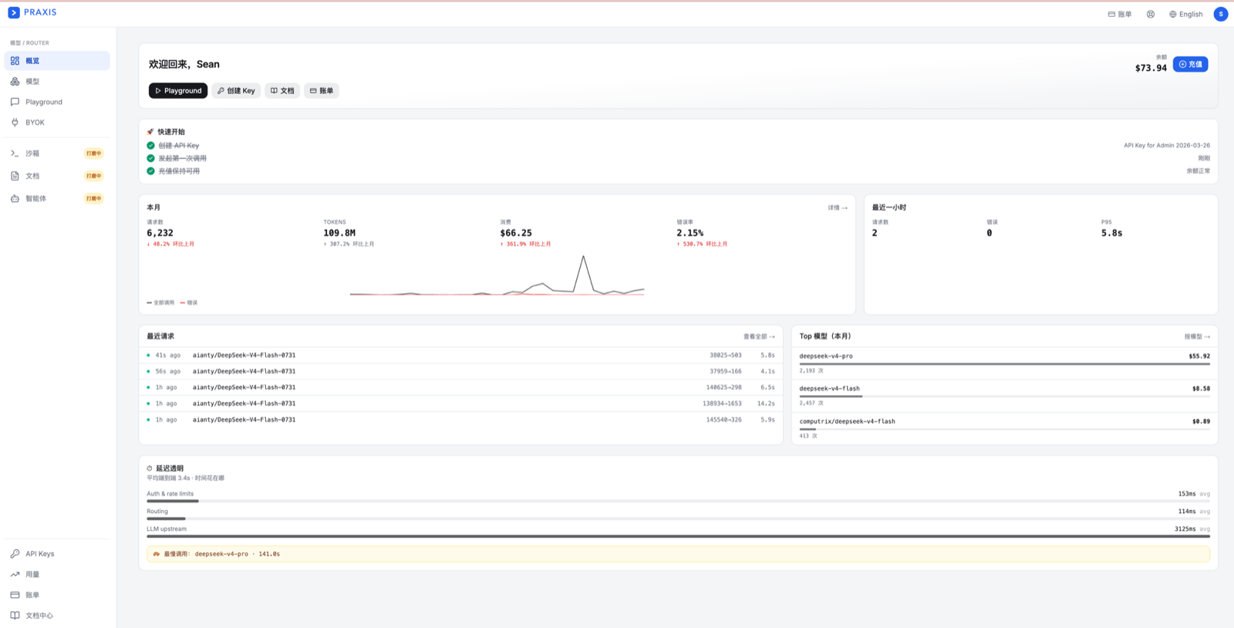1234x628 pixels.
Task: Open the request with 138934 tokens
Action: tap(460, 403)
